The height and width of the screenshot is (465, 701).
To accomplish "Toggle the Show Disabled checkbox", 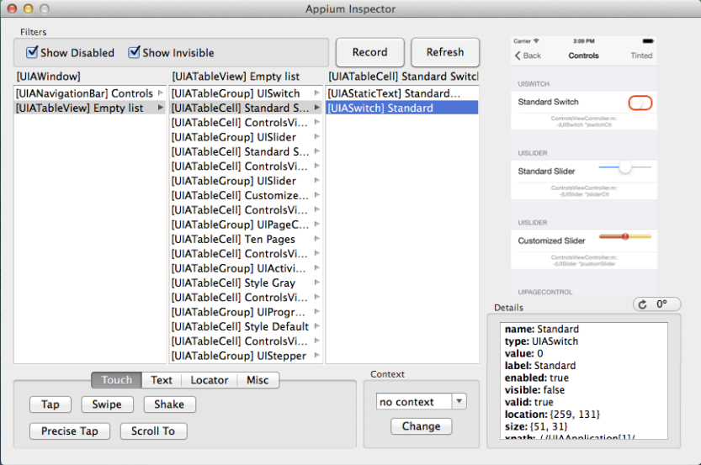I will 32,52.
